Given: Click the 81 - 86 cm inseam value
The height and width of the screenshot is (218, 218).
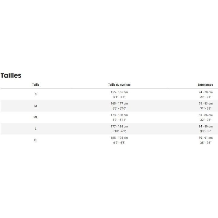Looking at the screenshot, I should point(206,115).
